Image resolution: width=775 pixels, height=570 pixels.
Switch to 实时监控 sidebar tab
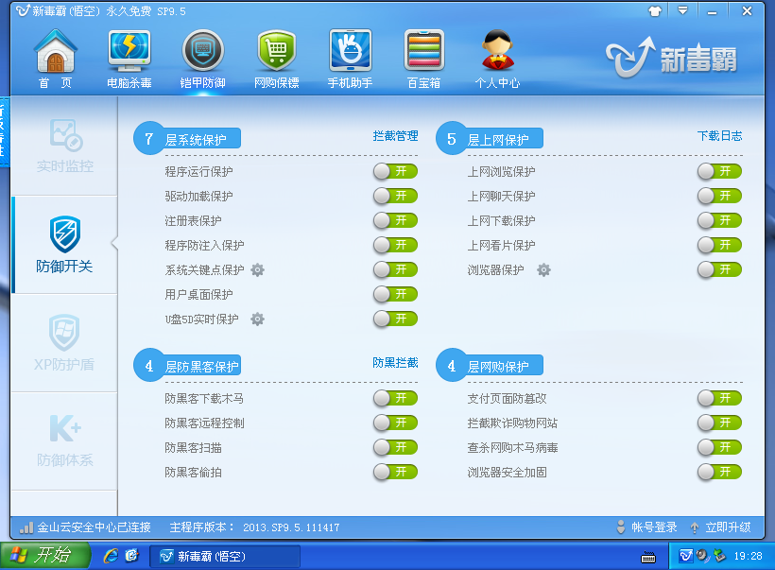coord(64,146)
